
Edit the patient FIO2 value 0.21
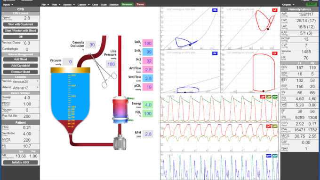(x=27, y=127)
